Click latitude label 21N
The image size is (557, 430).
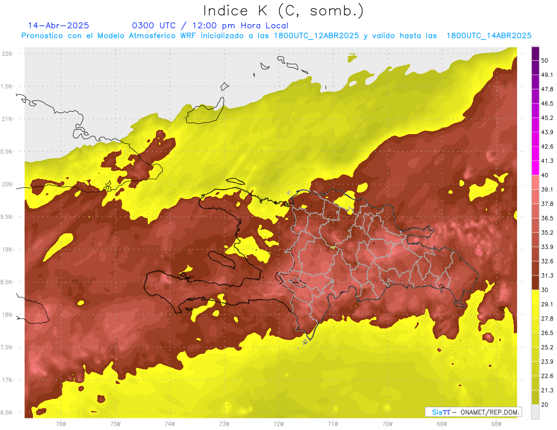(x=7, y=119)
